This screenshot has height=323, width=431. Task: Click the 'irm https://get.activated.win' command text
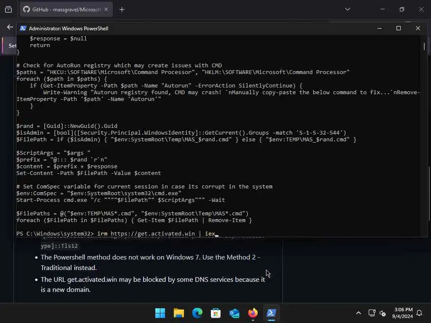click(x=146, y=234)
